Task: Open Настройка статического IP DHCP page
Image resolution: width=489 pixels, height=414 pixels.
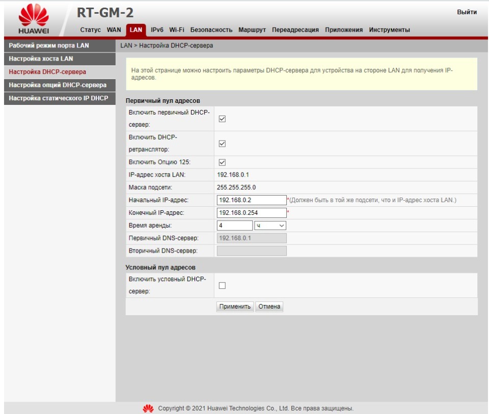Action: (x=59, y=98)
